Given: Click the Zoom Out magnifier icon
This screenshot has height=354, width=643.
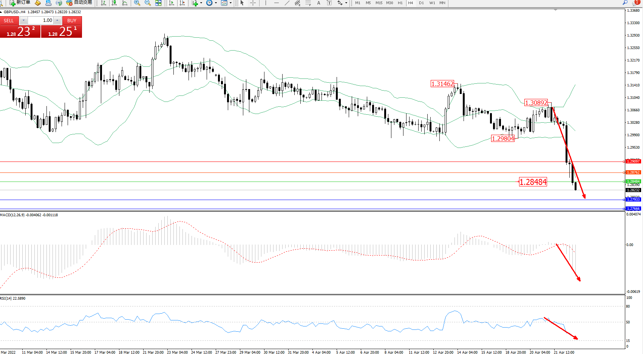Looking at the screenshot, I should tap(148, 3).
